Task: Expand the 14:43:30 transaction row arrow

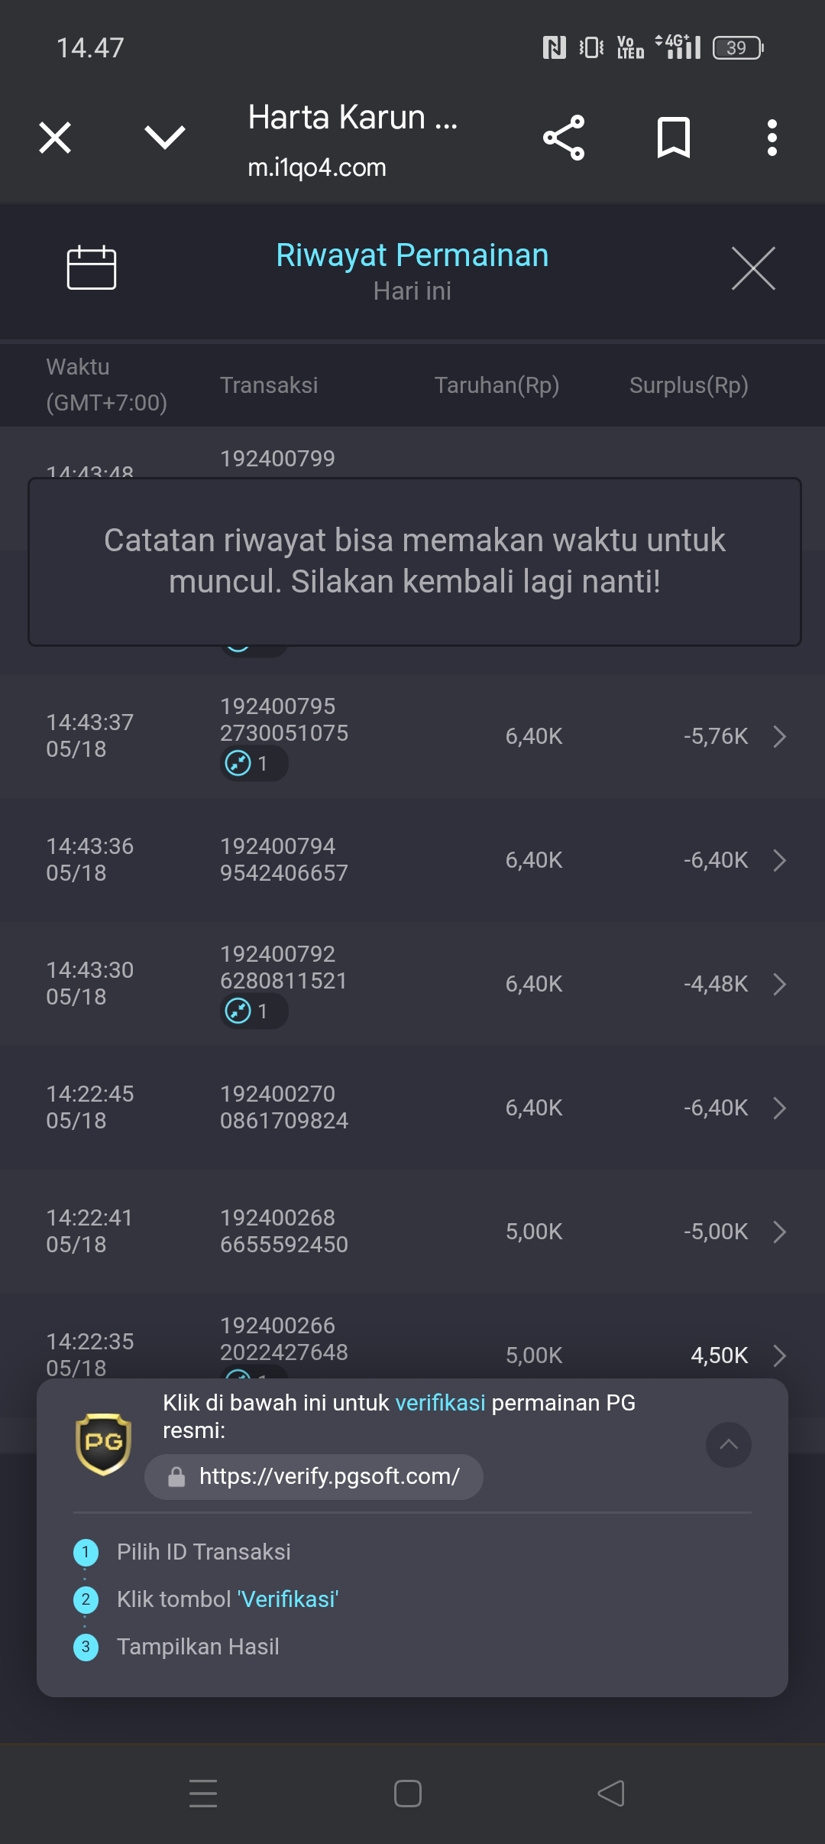Action: (779, 984)
